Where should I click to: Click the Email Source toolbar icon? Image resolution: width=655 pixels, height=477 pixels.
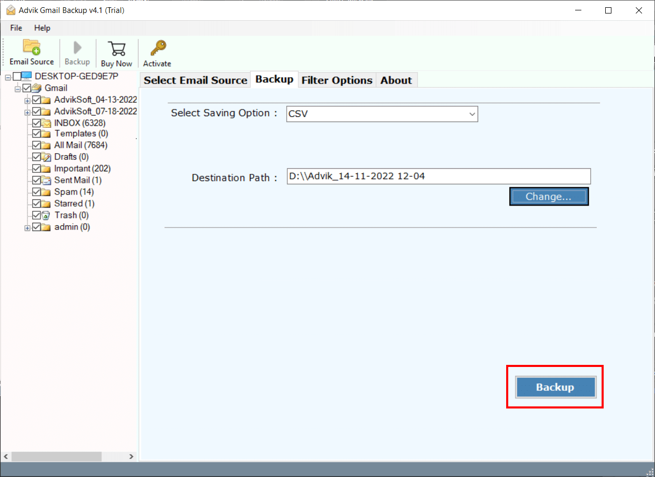32,48
